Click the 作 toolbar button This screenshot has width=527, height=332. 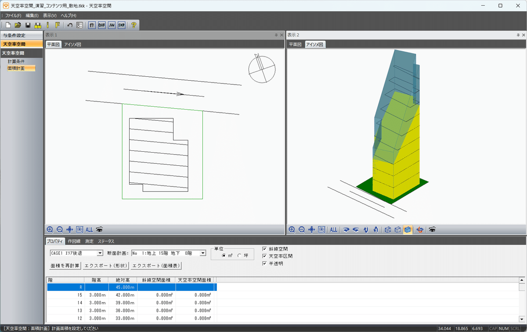point(92,25)
